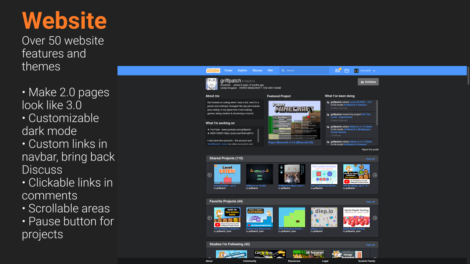Viewport: 470px width, 264px height.
Task: Open RPG Extended Starter favorite thumbnail
Action: 292,217
